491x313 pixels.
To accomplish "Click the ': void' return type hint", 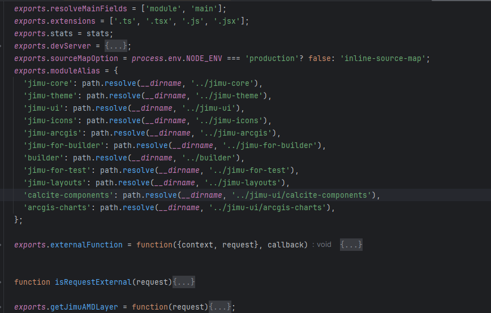I will click(x=322, y=245).
